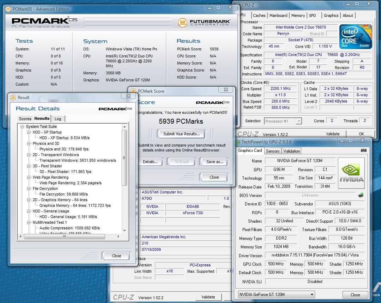Screen dimensions: 381x303
Task: Click Close button in GPU-Z window
Action: 355,295
